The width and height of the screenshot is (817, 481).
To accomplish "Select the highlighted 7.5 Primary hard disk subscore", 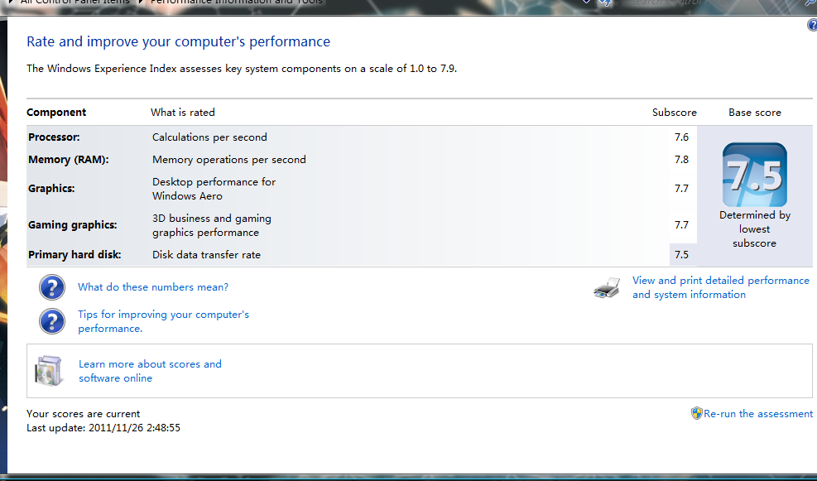I will pos(681,255).
